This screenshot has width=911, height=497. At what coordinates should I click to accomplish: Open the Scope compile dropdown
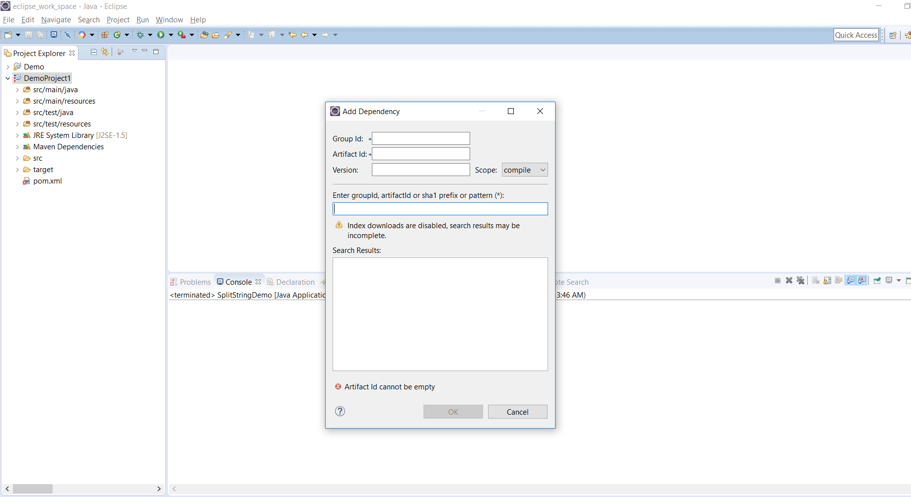pyautogui.click(x=524, y=170)
